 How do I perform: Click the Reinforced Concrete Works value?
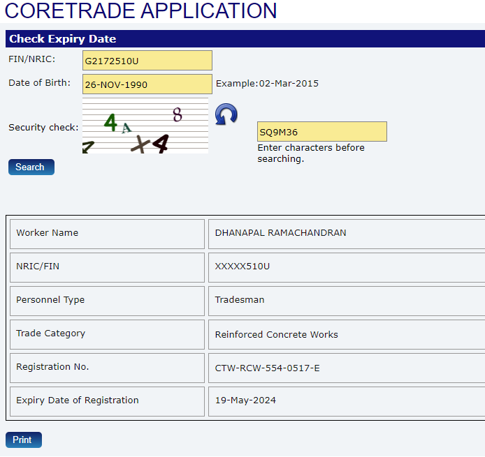click(276, 334)
